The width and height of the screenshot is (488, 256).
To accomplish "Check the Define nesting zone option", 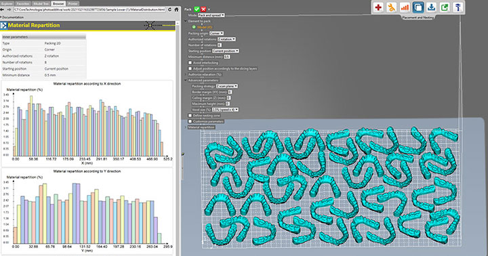I will (190, 115).
